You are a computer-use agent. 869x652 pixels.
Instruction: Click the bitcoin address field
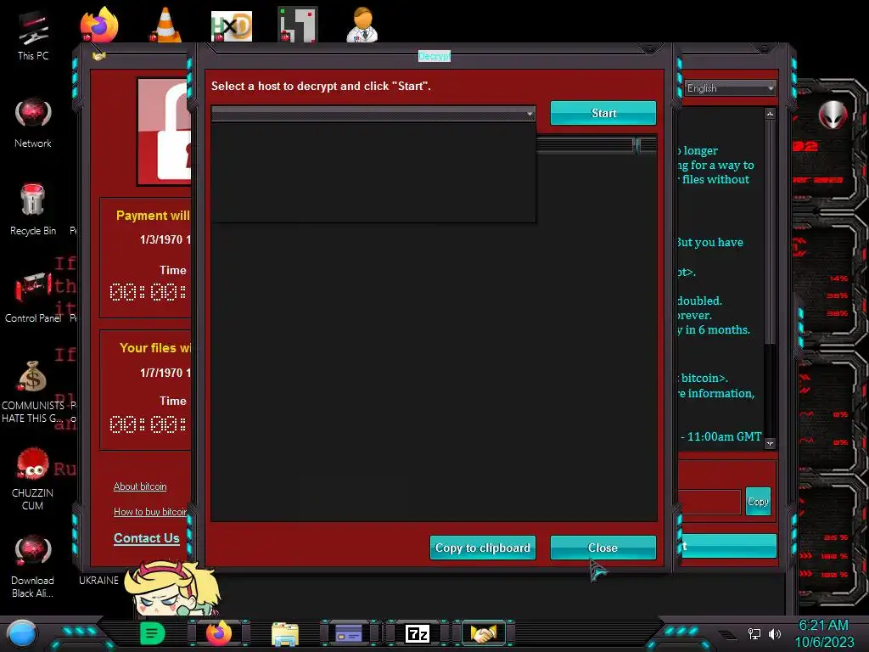[x=709, y=502]
